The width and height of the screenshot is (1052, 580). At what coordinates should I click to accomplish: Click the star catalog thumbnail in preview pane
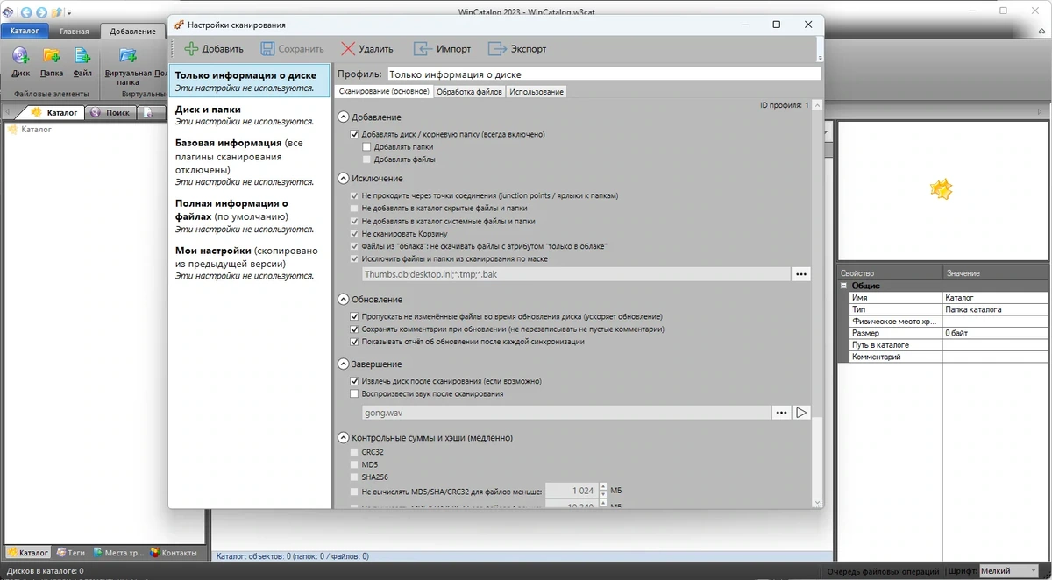tap(942, 187)
